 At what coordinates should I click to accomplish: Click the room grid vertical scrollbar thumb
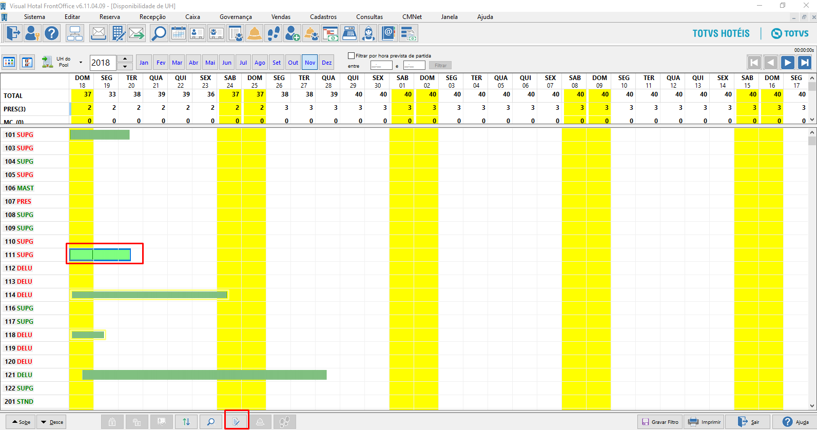(x=812, y=141)
